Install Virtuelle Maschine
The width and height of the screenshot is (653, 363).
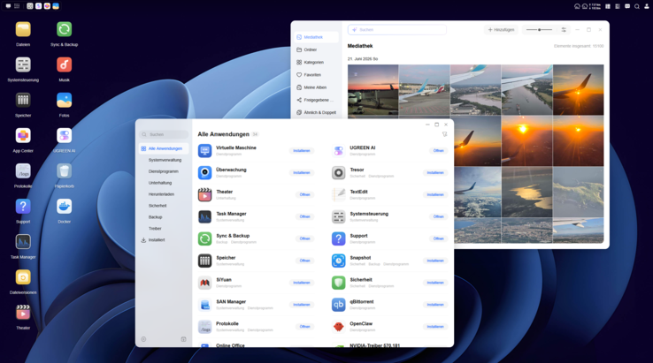302,150
